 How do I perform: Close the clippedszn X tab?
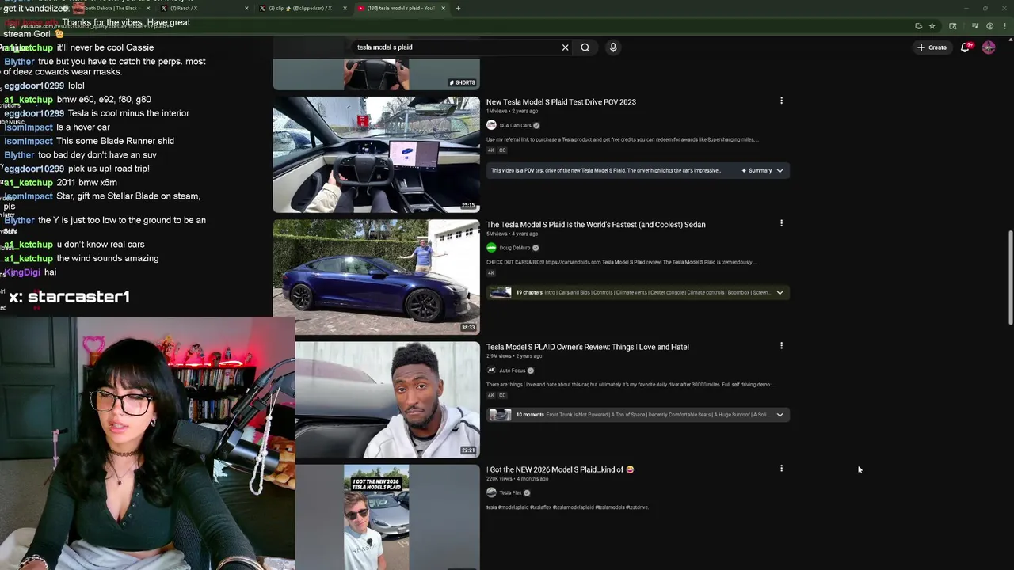click(345, 8)
